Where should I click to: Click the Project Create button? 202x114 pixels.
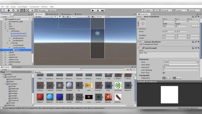click(5, 70)
